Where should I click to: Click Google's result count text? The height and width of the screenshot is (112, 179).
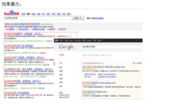[x=96, y=55]
